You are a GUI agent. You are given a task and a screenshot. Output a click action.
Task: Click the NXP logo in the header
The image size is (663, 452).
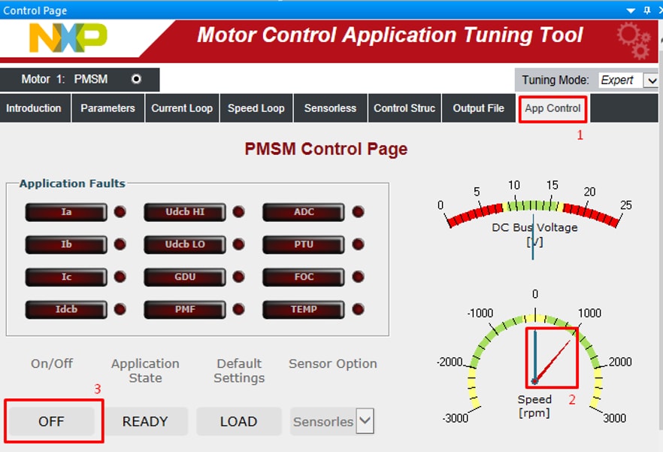point(68,37)
